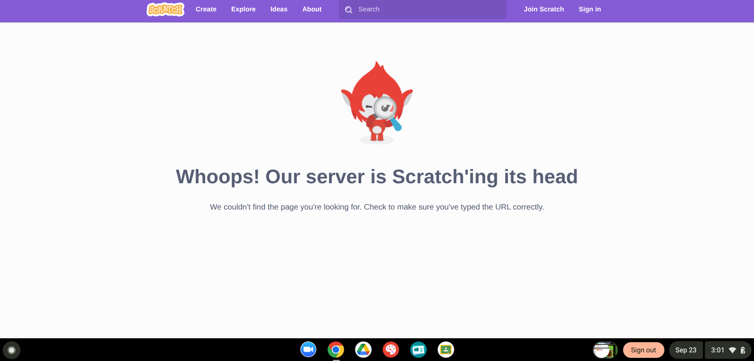Open Zoom from the shelf

(308, 350)
